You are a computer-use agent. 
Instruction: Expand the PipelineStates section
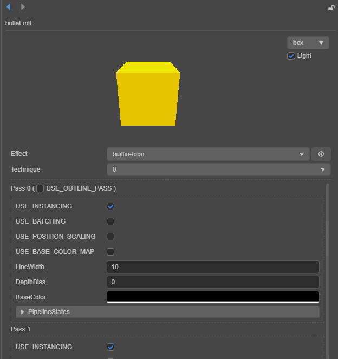[x=167, y=312]
